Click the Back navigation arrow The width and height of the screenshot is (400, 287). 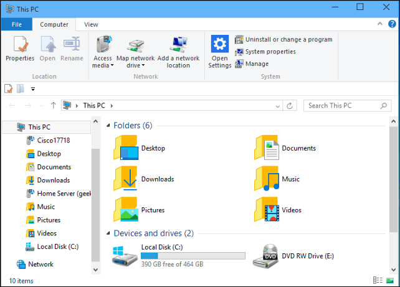pos(12,105)
